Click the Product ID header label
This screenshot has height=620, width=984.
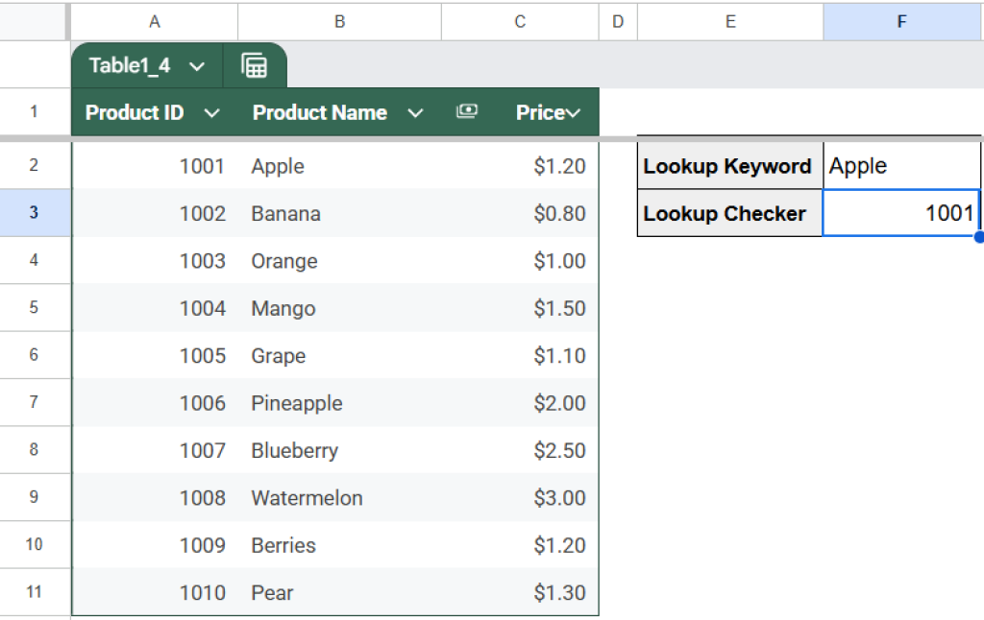[x=133, y=111]
